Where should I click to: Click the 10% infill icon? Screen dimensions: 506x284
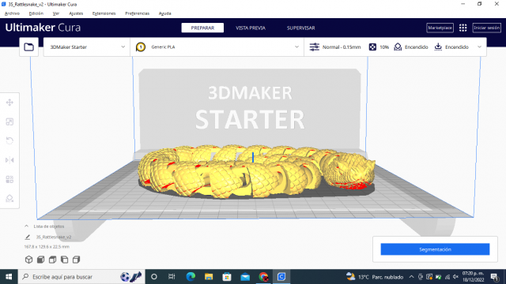coord(372,47)
